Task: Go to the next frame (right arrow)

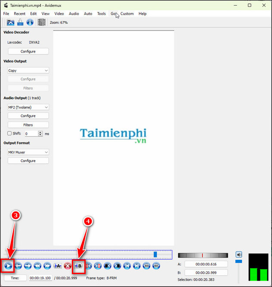Action: tap(28, 266)
